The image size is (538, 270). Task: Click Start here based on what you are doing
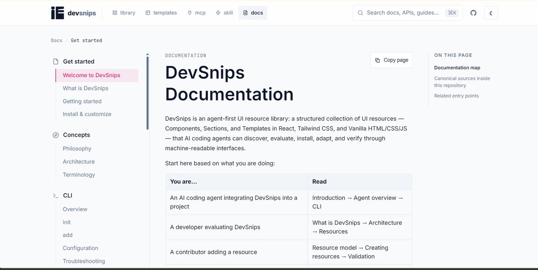coord(220,163)
